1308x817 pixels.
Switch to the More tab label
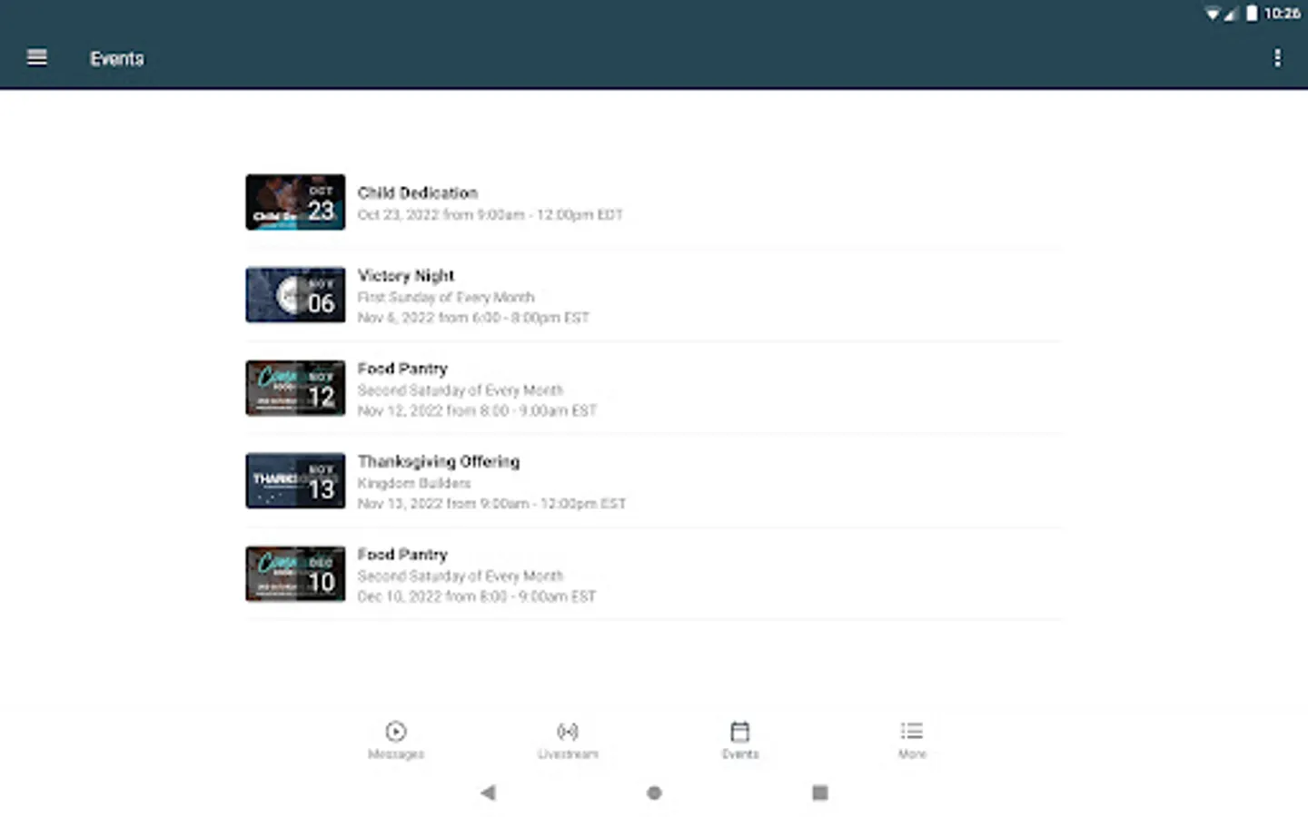click(x=912, y=754)
